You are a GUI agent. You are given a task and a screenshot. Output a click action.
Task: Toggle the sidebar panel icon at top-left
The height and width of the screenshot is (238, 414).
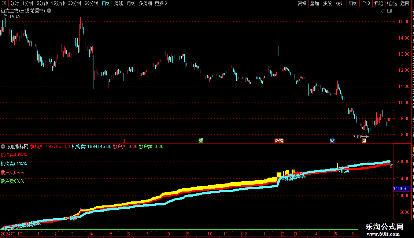click(4, 3)
